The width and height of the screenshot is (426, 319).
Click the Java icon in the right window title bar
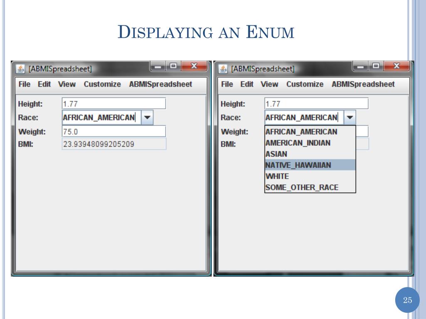click(223, 69)
